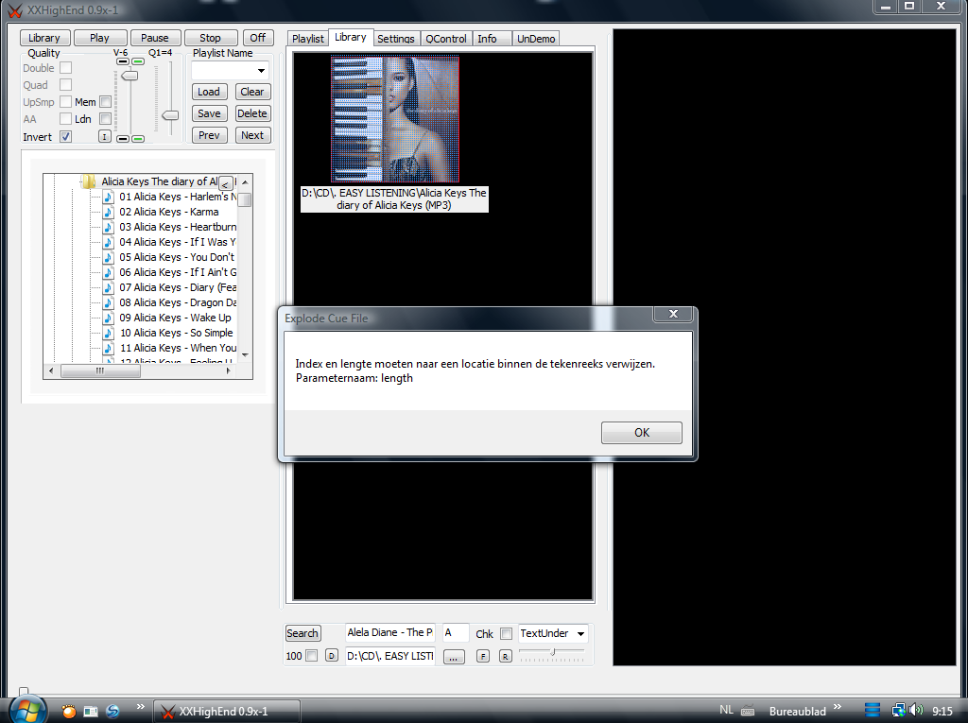This screenshot has height=723, width=968.
Task: Click OK in the error dialog
Action: click(642, 432)
